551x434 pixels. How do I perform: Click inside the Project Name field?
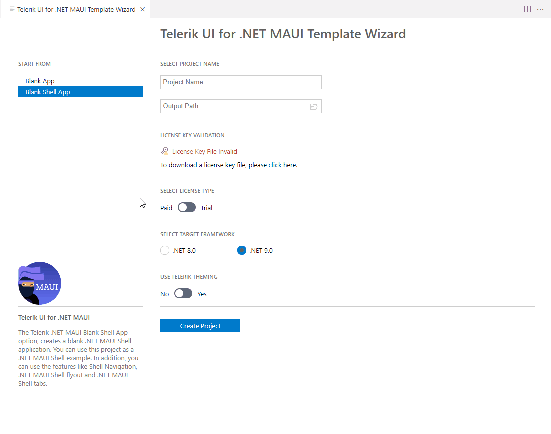point(240,82)
